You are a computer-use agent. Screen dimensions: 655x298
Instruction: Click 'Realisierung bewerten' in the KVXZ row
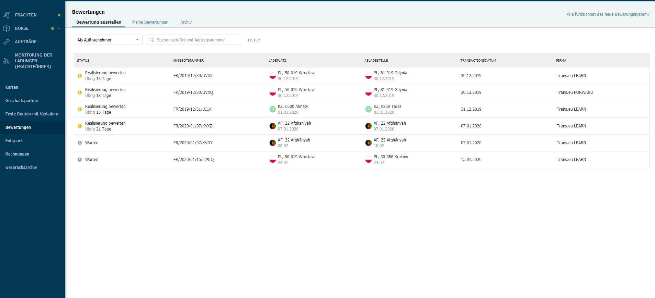105,123
